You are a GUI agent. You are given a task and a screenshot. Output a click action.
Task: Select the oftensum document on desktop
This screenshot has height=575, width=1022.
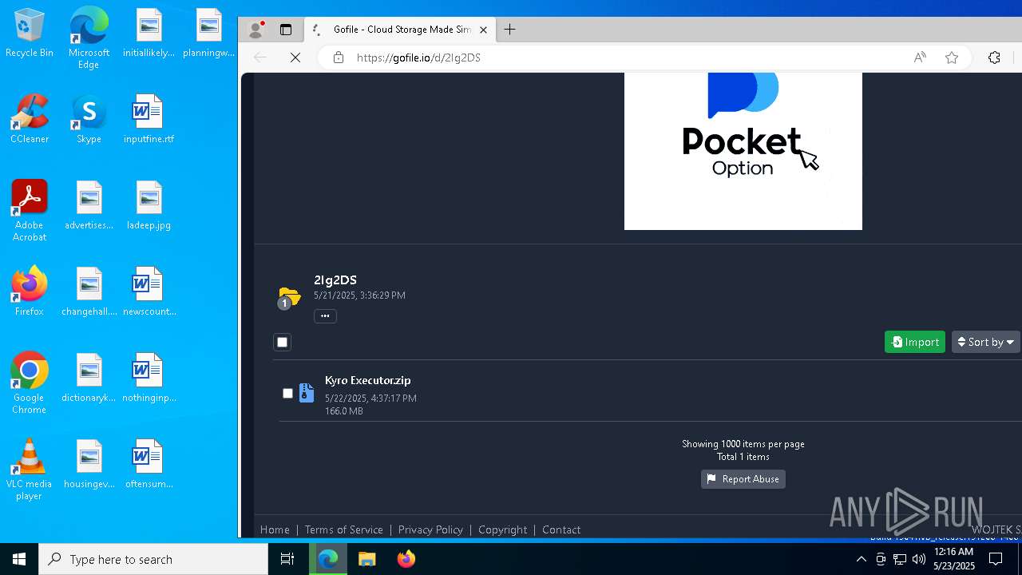click(149, 465)
